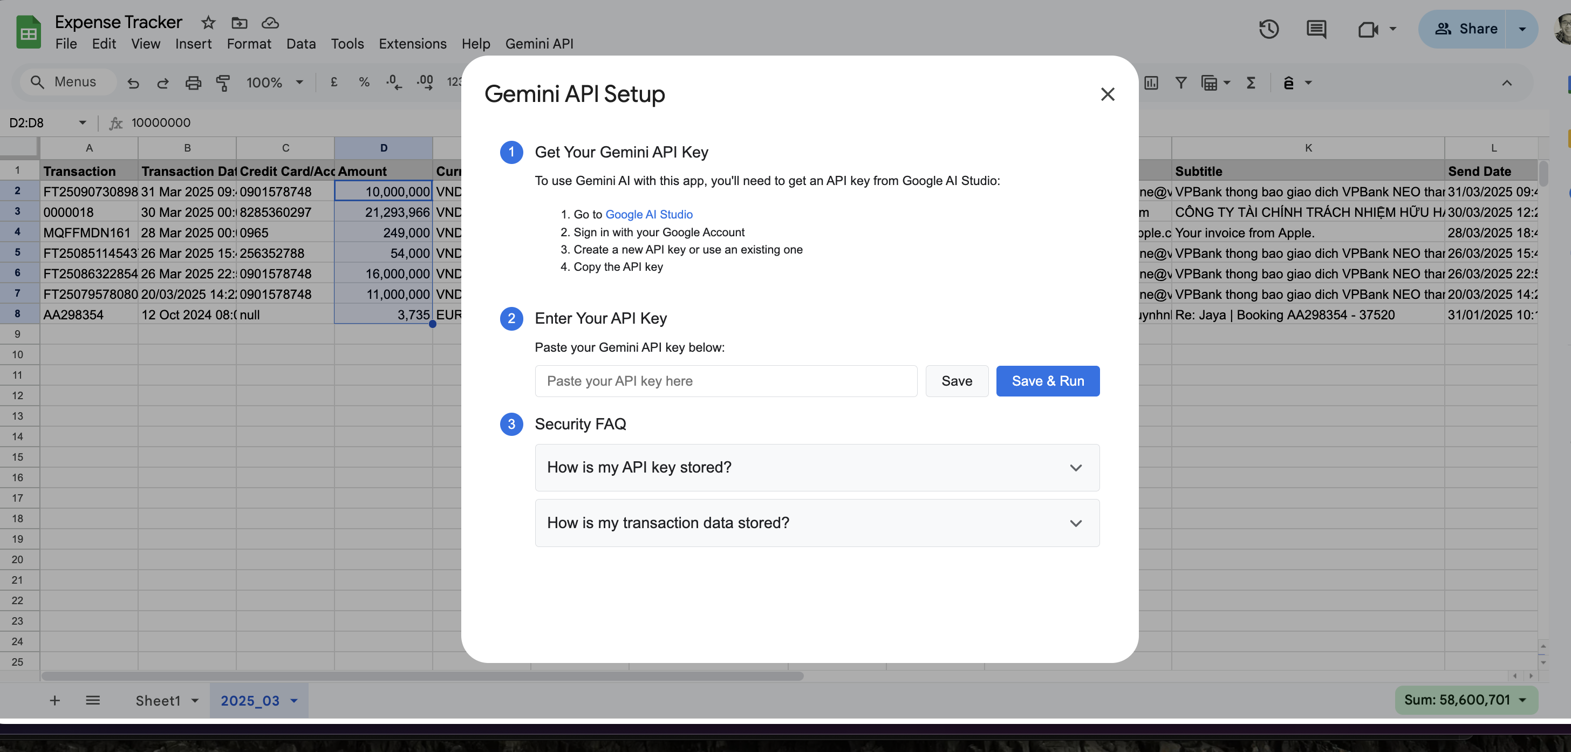Open the Share options dropdown arrow
The image size is (1571, 752).
coord(1521,29)
